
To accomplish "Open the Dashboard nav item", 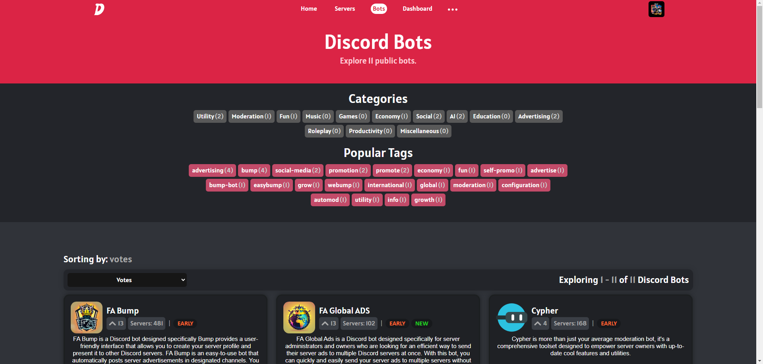I will (417, 9).
